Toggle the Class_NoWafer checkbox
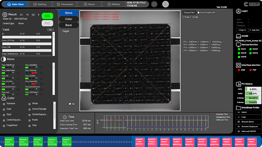This screenshot has height=147, width=262. [42, 79]
